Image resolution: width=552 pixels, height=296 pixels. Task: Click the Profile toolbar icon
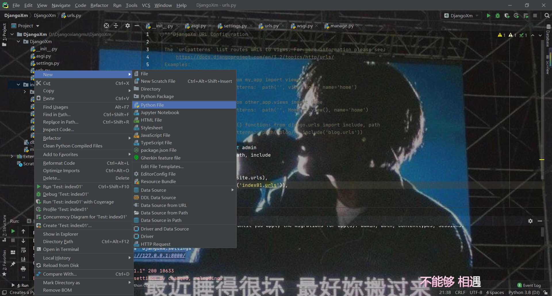coord(516,16)
